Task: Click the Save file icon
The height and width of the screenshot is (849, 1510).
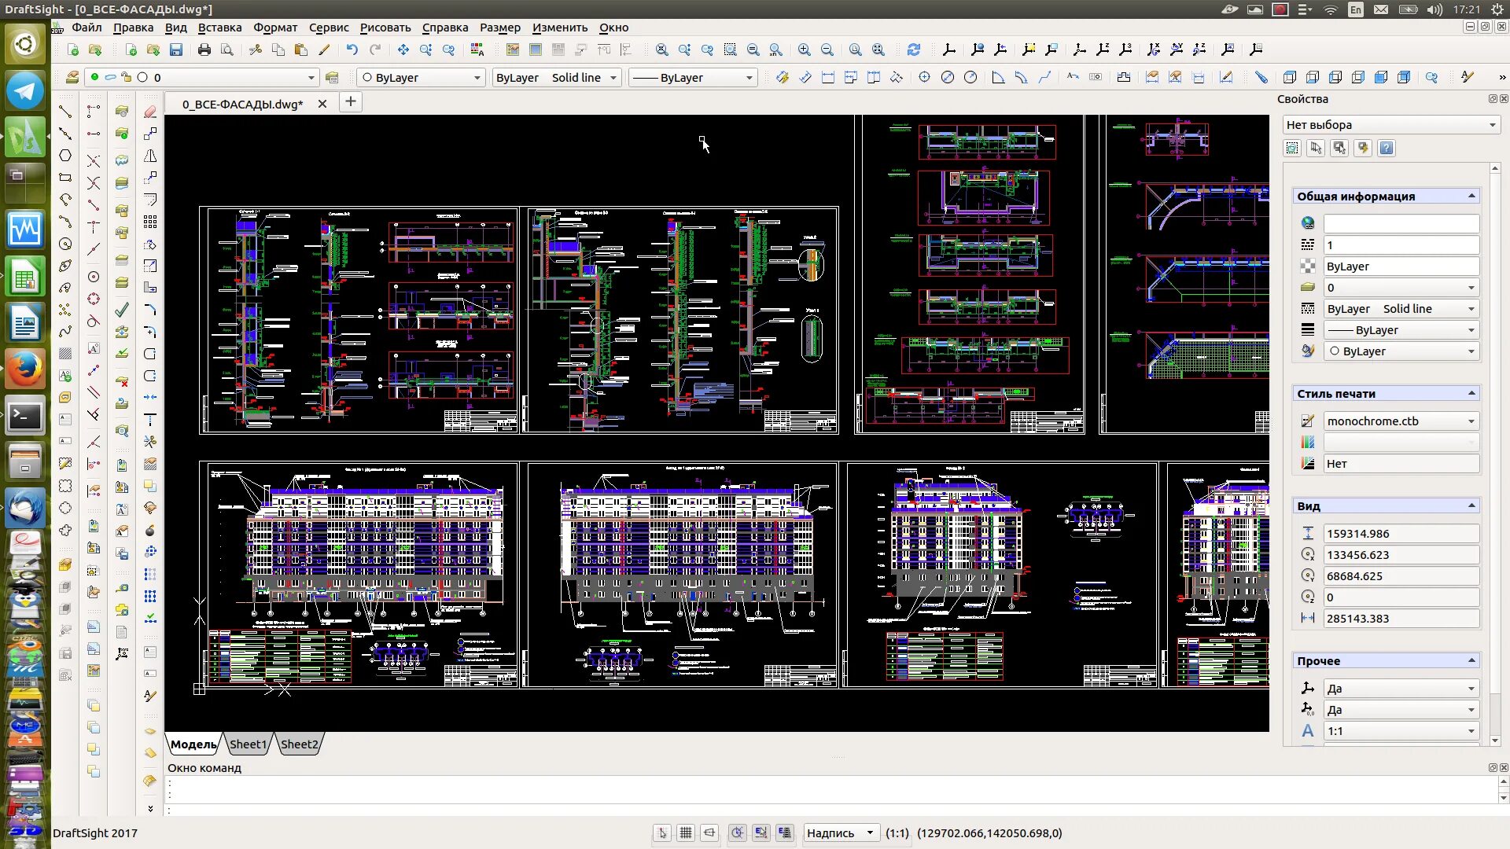Action: pyautogui.click(x=176, y=50)
